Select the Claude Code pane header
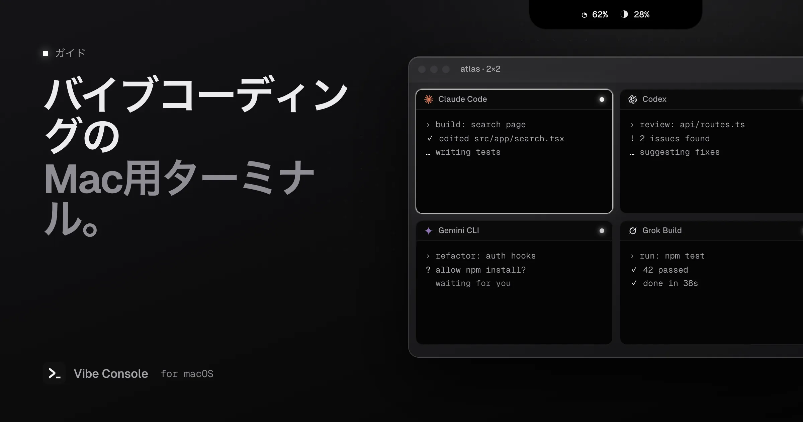803x422 pixels. point(514,99)
